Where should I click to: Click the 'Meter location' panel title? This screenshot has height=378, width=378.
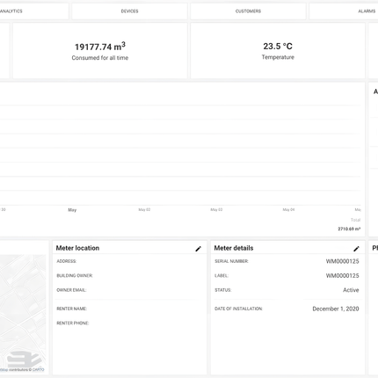coord(77,248)
